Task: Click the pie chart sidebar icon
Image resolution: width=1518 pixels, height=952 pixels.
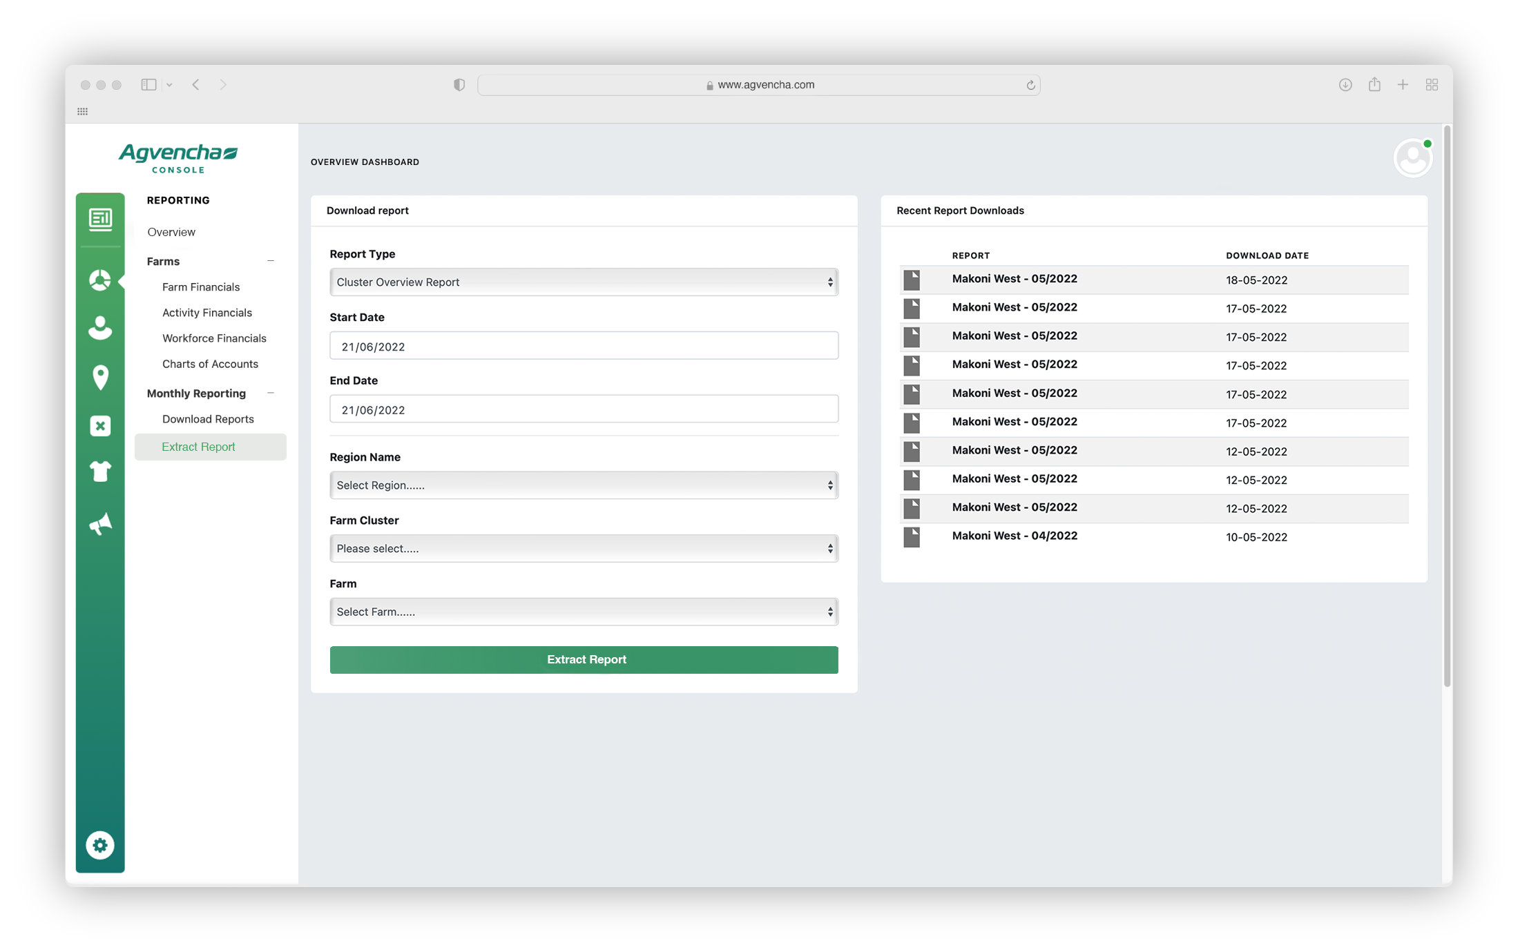Action: [100, 280]
